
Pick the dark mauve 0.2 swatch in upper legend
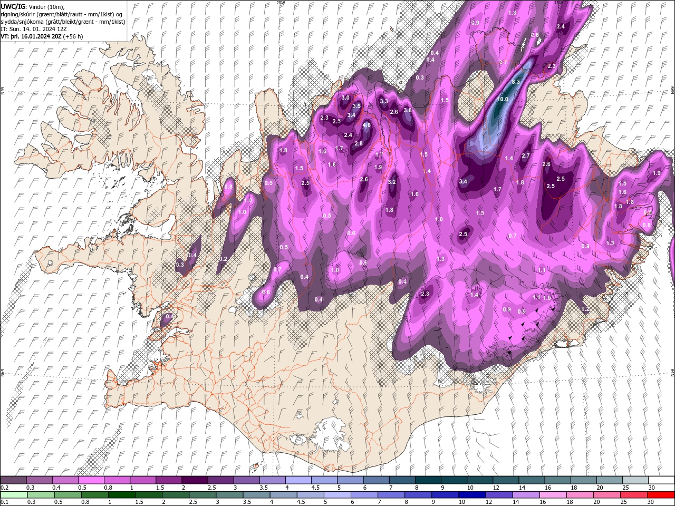[x=13, y=480]
